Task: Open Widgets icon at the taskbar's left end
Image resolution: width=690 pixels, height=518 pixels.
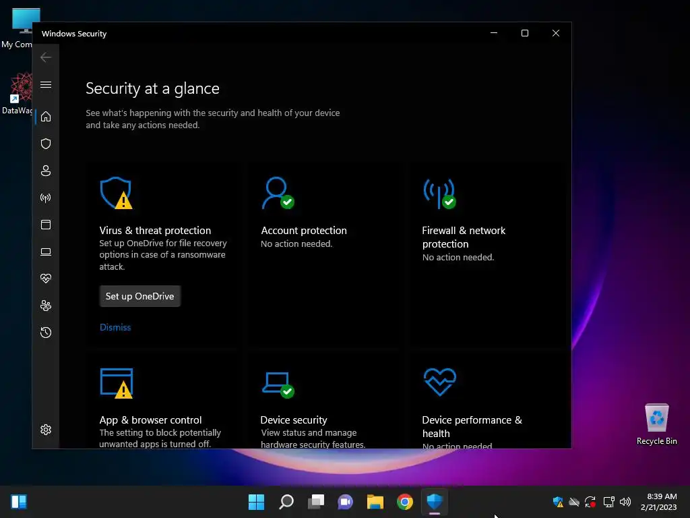Action: point(19,502)
